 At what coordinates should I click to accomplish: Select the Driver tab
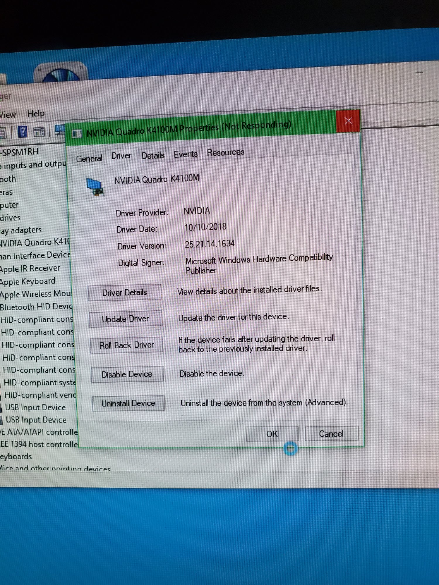121,156
